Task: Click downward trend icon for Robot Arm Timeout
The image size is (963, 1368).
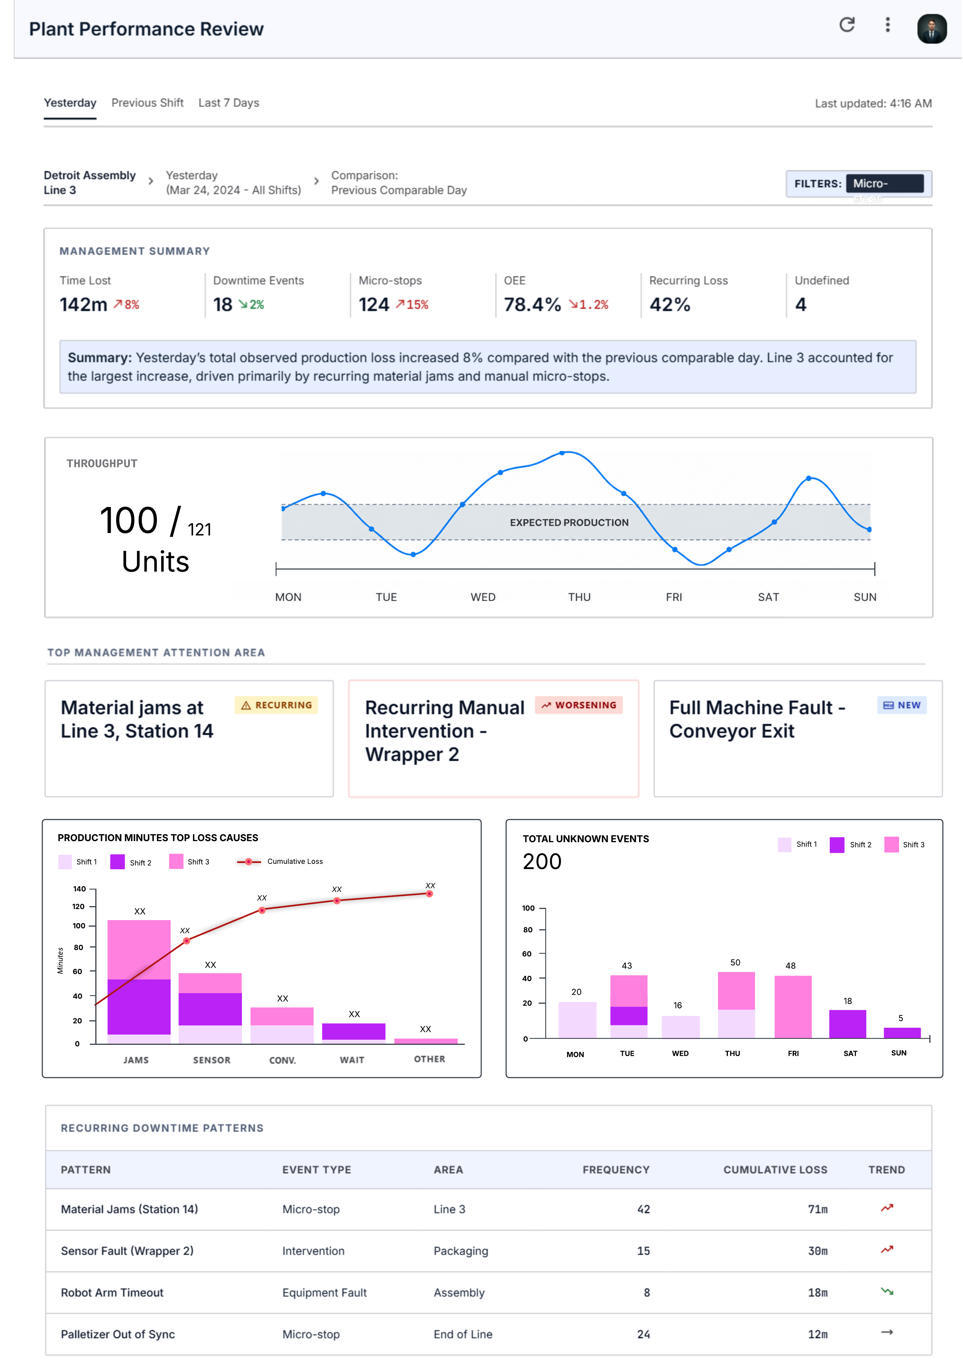Action: 887,1291
